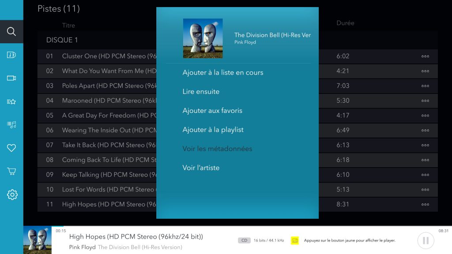Open the search icon in sidebar
The height and width of the screenshot is (254, 452).
point(11,31)
